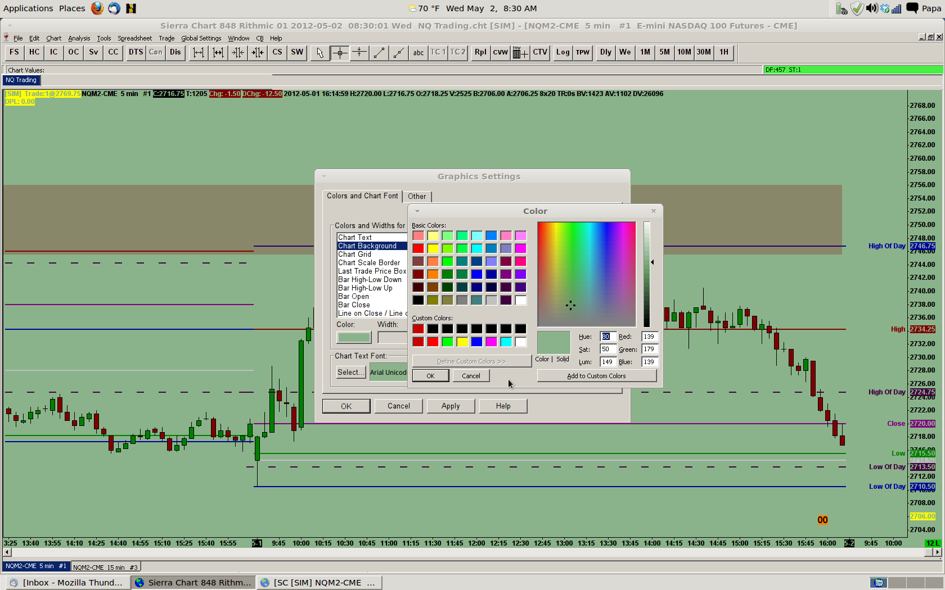
Task: Click the Lum value input field
Action: [607, 362]
